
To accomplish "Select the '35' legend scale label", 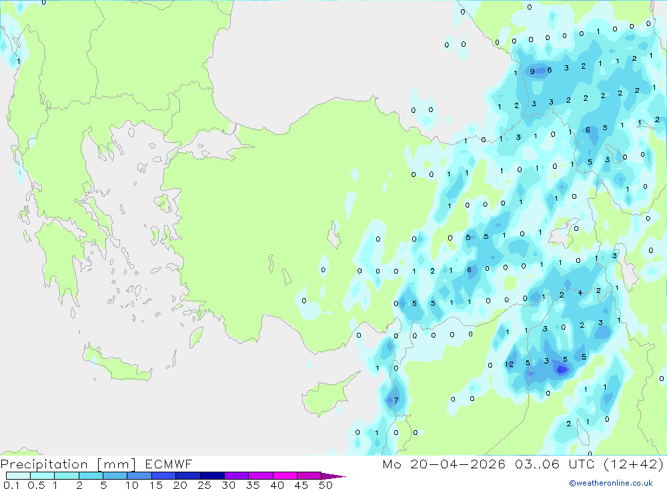I will (253, 485).
